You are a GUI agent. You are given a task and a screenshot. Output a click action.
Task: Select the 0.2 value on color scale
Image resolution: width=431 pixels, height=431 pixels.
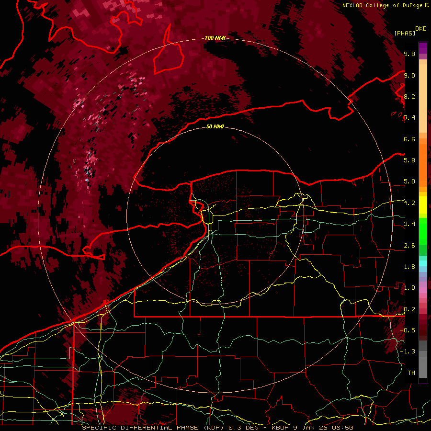(x=409, y=309)
